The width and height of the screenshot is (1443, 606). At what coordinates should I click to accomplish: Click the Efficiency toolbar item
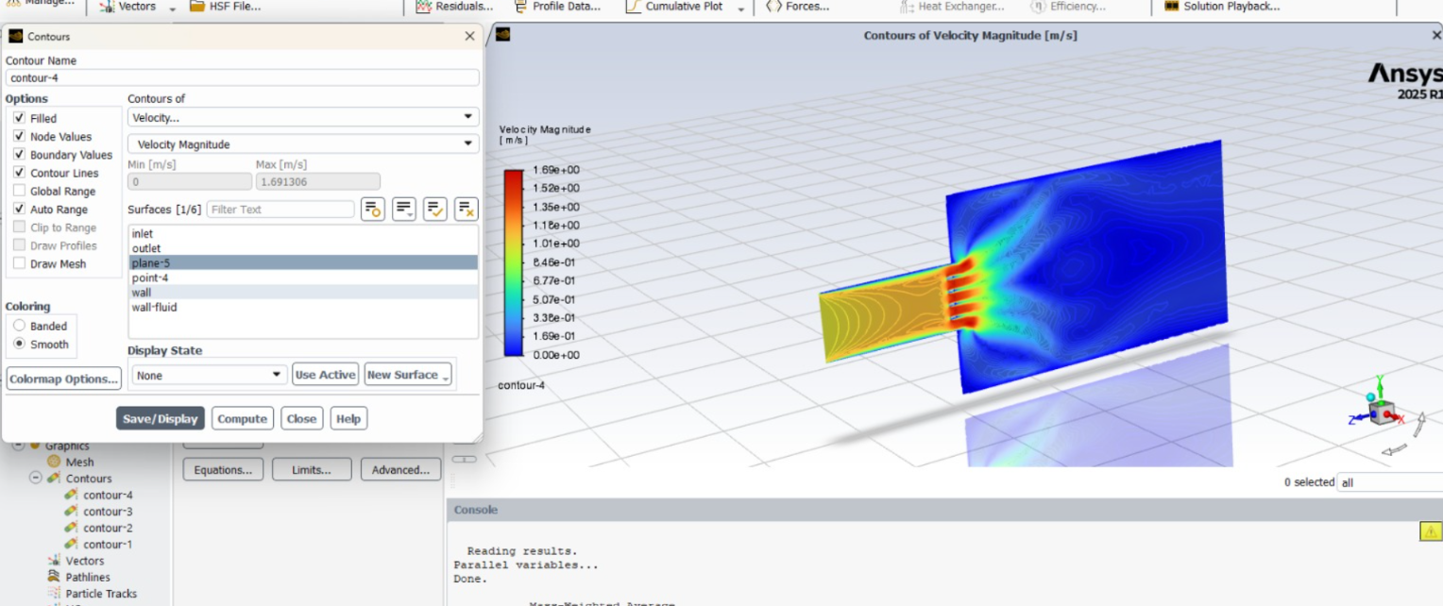point(1067,7)
